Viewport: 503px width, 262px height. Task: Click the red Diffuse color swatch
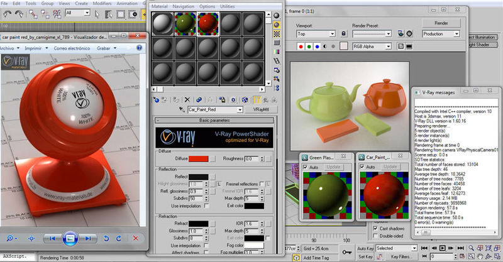tap(198, 159)
